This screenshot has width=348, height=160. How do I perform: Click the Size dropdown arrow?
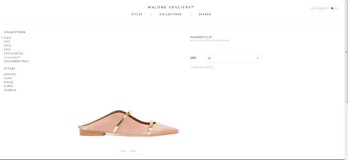tap(258, 58)
